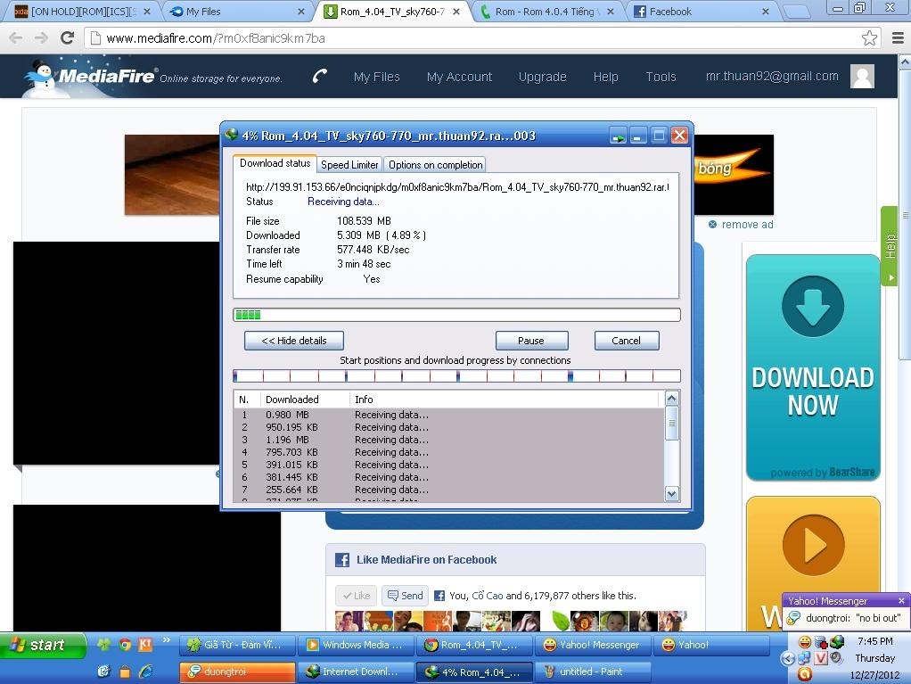This screenshot has width=911, height=684.
Task: Expand hidden quick launch items chevron
Action: [x=167, y=639]
